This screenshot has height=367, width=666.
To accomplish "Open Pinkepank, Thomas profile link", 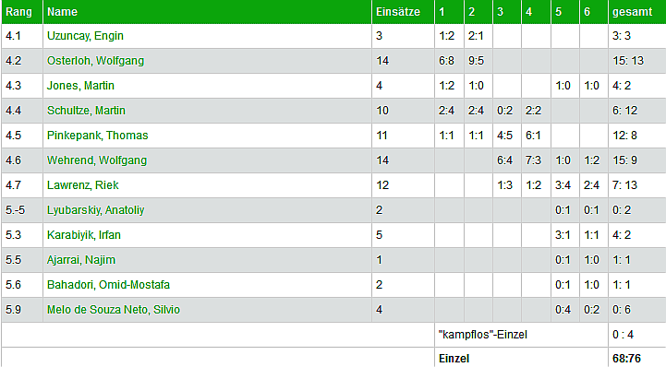I will [x=98, y=136].
